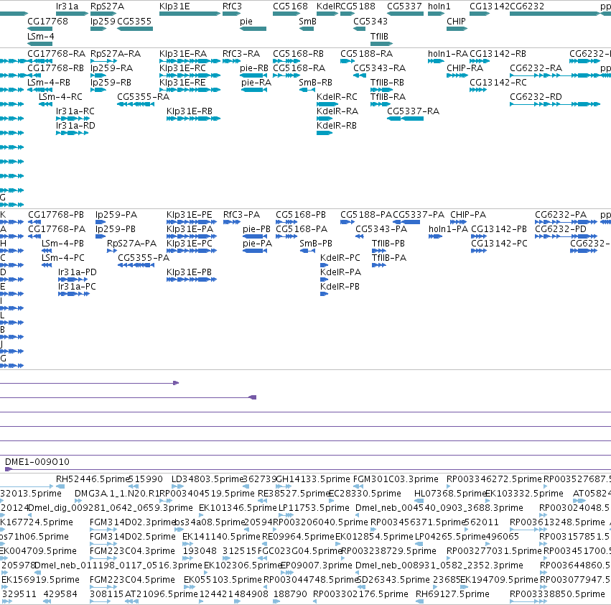Click the "Ir31a" gene label
The height and width of the screenshot is (605, 611).
(67, 6)
